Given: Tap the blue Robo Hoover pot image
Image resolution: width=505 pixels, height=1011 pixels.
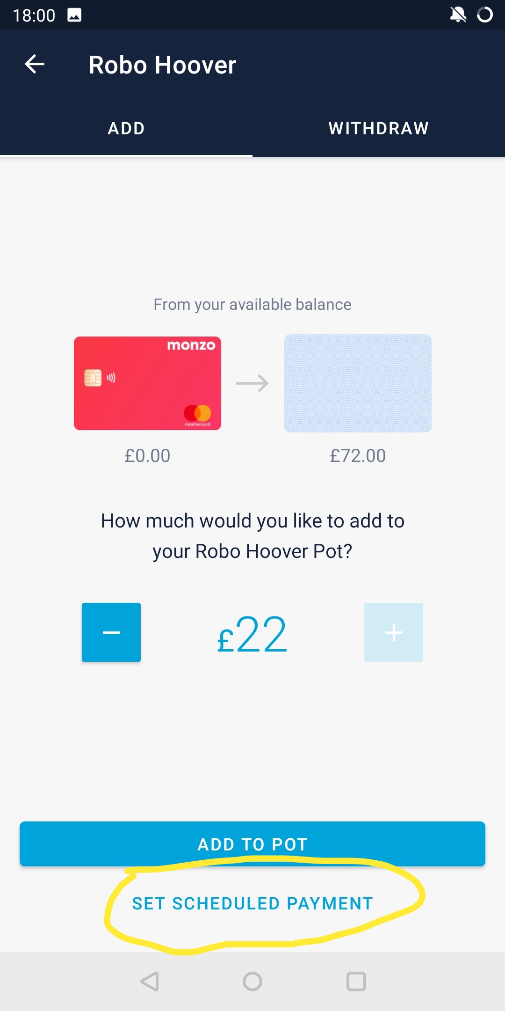Looking at the screenshot, I should (358, 383).
